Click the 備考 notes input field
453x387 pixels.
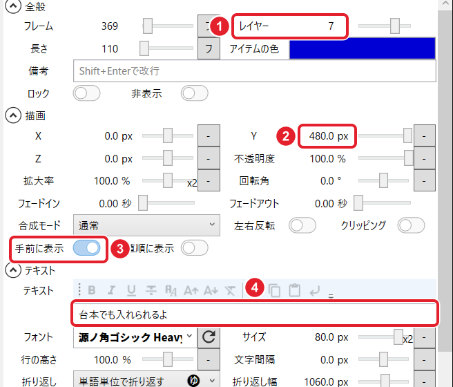(x=255, y=70)
